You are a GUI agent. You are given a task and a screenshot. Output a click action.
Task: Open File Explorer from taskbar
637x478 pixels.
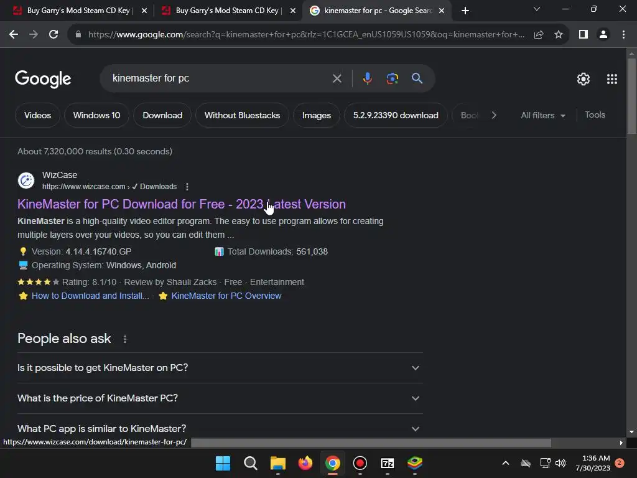coord(278,463)
